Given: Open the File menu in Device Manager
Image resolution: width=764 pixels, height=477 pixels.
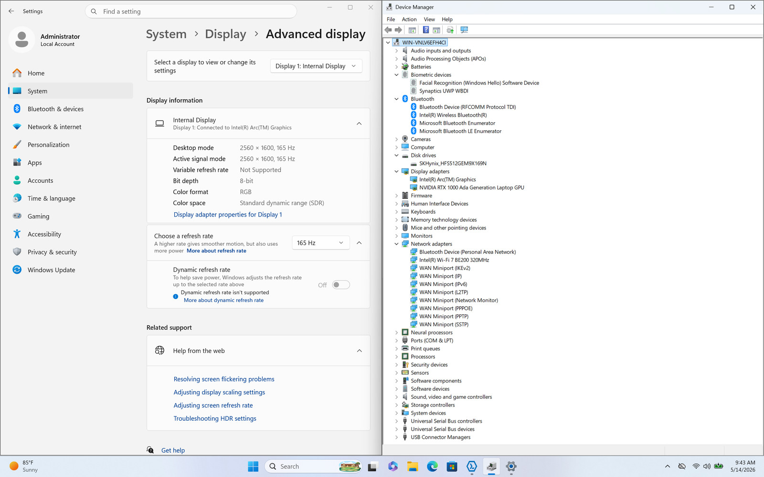Looking at the screenshot, I should 391,20.
